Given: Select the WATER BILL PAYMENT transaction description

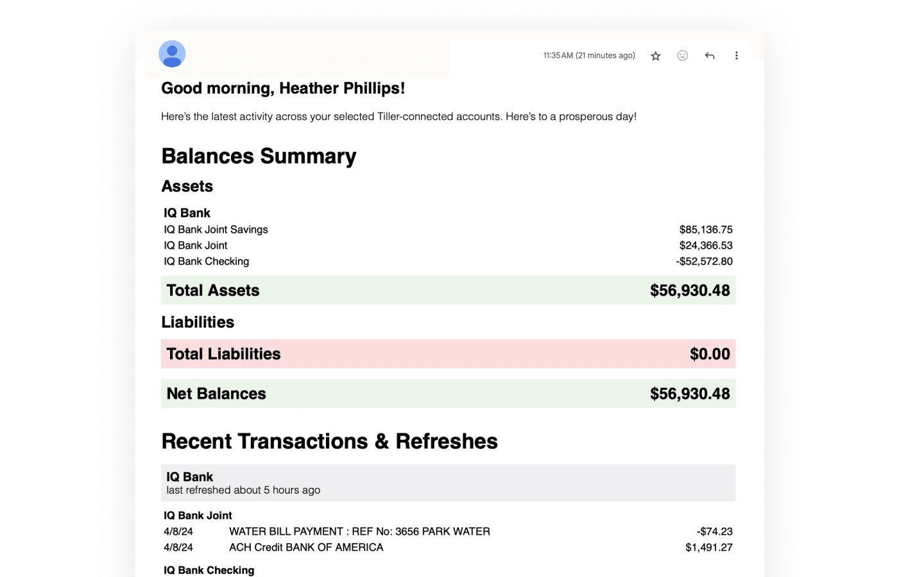Looking at the screenshot, I should pos(359,531).
